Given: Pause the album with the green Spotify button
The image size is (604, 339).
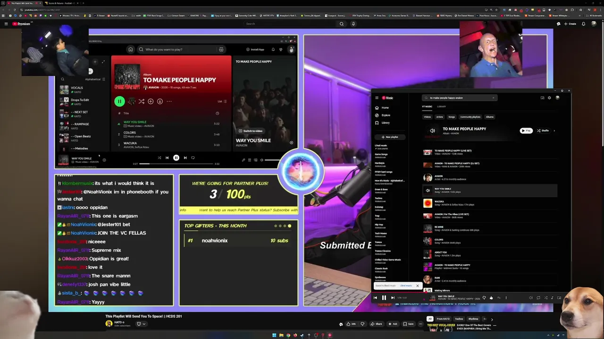Looking at the screenshot, I should [119, 101].
